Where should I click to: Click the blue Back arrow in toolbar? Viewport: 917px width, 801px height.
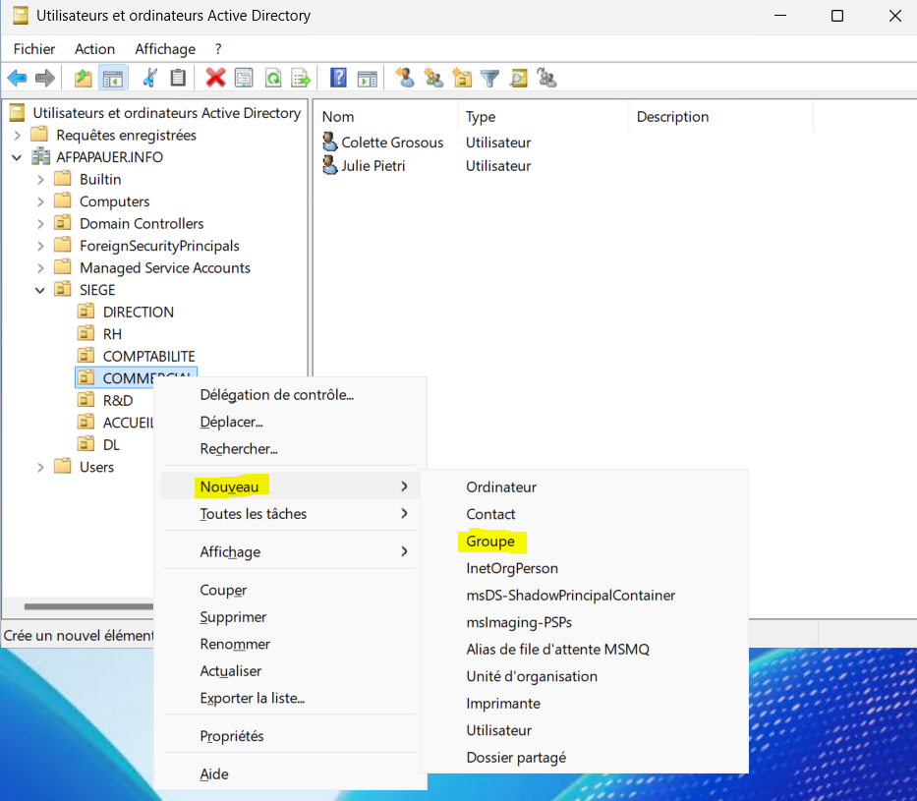click(17, 79)
